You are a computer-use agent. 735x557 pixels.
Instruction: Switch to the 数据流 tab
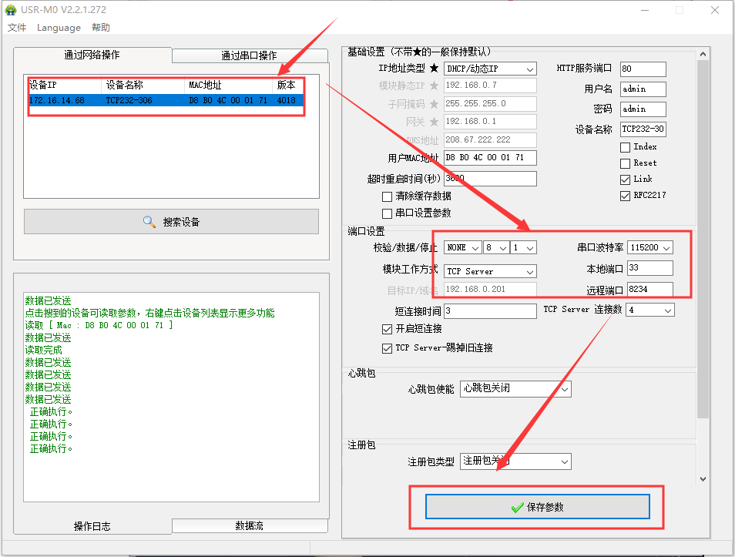point(249,525)
